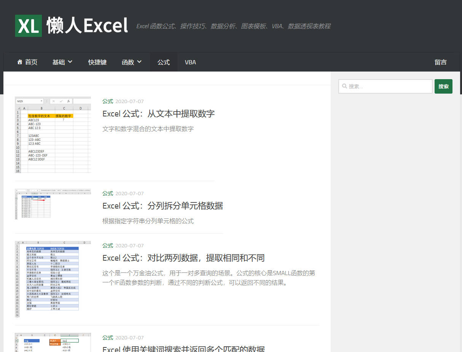Image resolution: width=462 pixels, height=352 pixels.
Task: Expand the 基础 dropdown menu
Action: (x=59, y=62)
